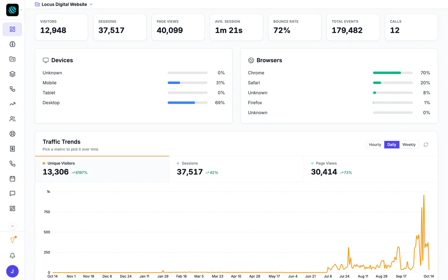Open the workflow nodes icon in sidebar
Image resolution: width=448 pixels, height=280 pixels.
pos(12,89)
